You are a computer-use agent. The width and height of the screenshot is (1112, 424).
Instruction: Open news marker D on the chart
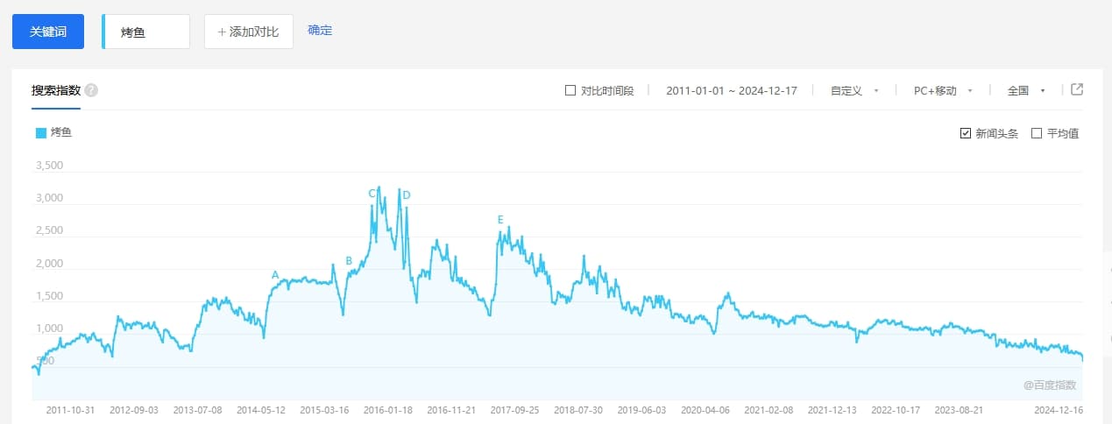[x=407, y=194]
